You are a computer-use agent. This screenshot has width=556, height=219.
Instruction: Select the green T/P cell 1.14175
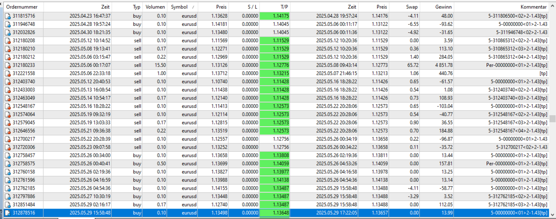pyautogui.click(x=275, y=16)
